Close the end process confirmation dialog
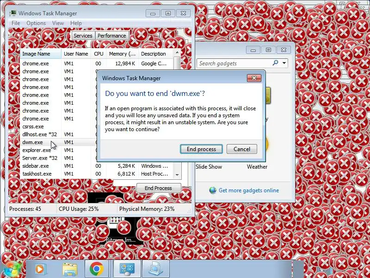The width and height of the screenshot is (370, 278). click(254, 78)
